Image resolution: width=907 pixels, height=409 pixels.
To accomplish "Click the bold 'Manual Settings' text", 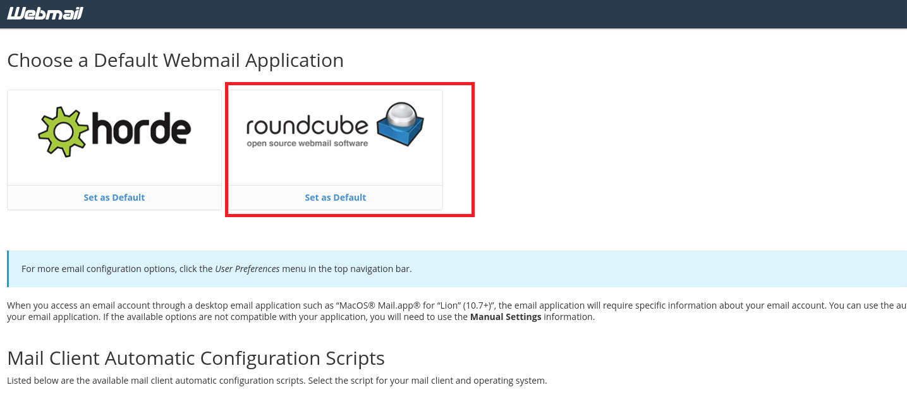I will coord(506,317).
